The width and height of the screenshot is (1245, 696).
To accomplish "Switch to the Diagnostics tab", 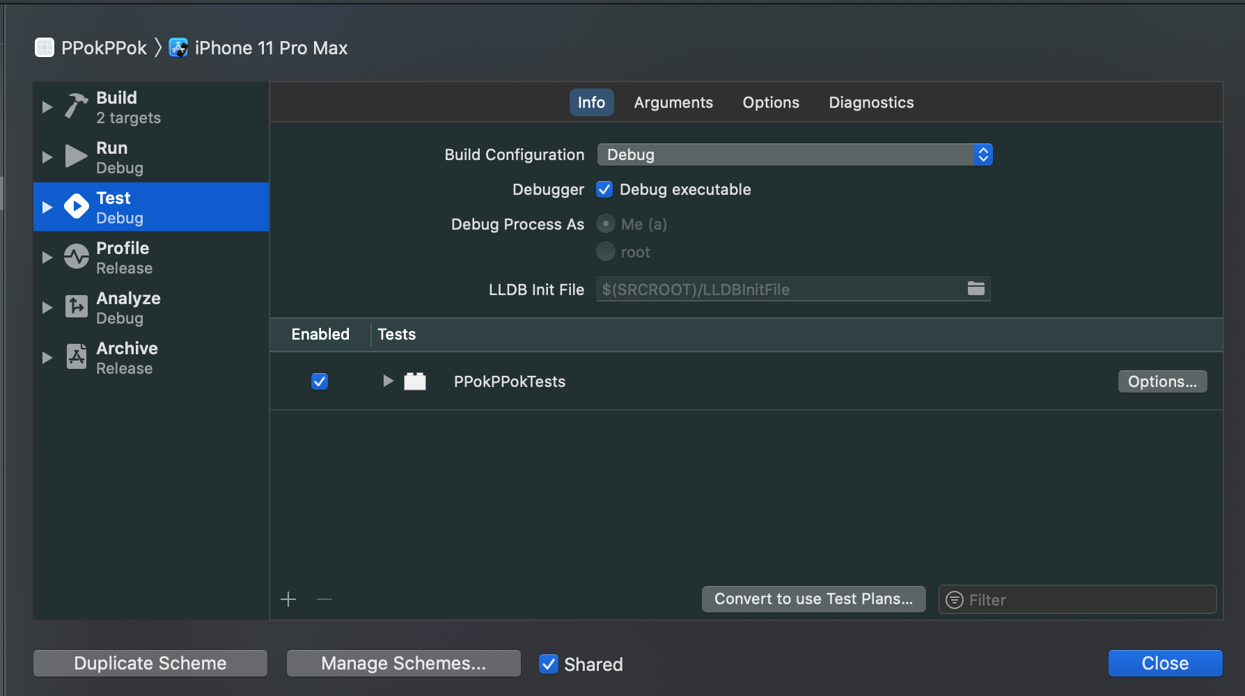I will click(x=871, y=102).
